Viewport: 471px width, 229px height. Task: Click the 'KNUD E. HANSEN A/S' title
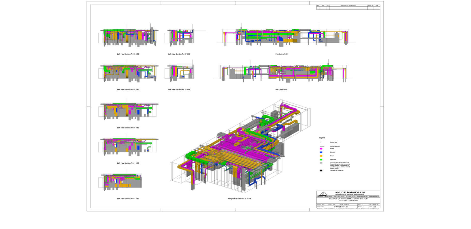350,193
